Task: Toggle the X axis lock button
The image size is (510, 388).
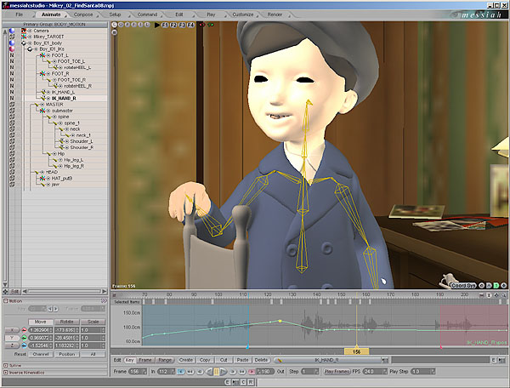Action: [x=12, y=330]
